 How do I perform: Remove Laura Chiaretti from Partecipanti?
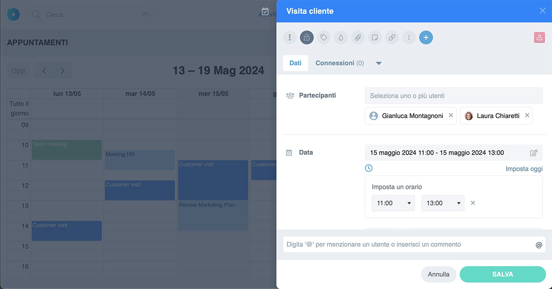tap(527, 115)
